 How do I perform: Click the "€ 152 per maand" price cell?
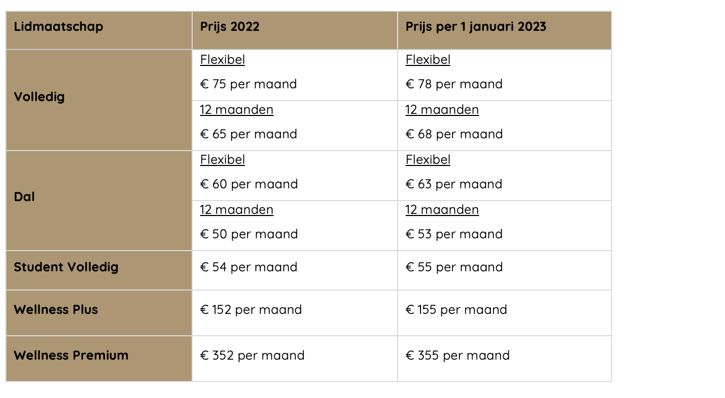click(x=251, y=310)
